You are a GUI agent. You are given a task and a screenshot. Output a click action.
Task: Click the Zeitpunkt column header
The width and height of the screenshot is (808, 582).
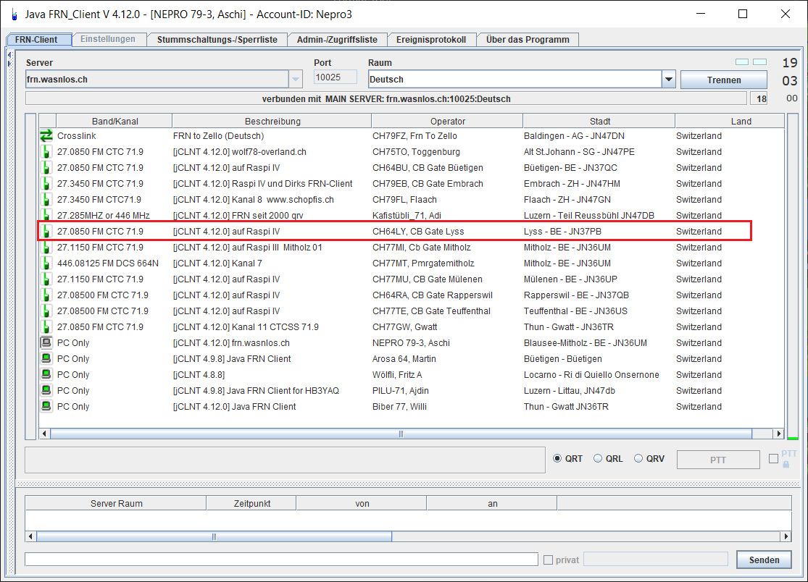point(251,504)
